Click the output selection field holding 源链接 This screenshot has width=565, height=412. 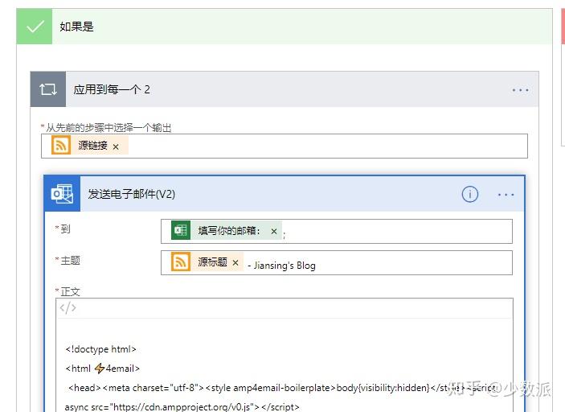(285, 146)
